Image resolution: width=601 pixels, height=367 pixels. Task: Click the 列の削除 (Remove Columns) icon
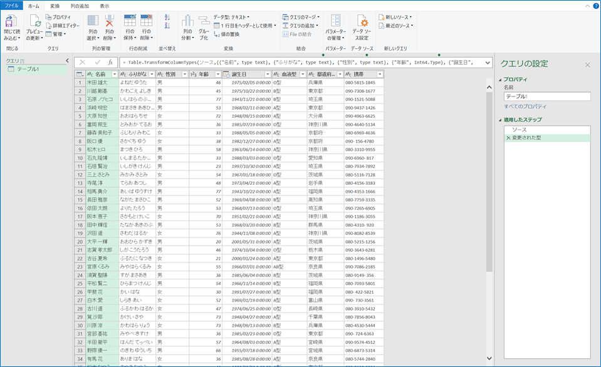109,21
